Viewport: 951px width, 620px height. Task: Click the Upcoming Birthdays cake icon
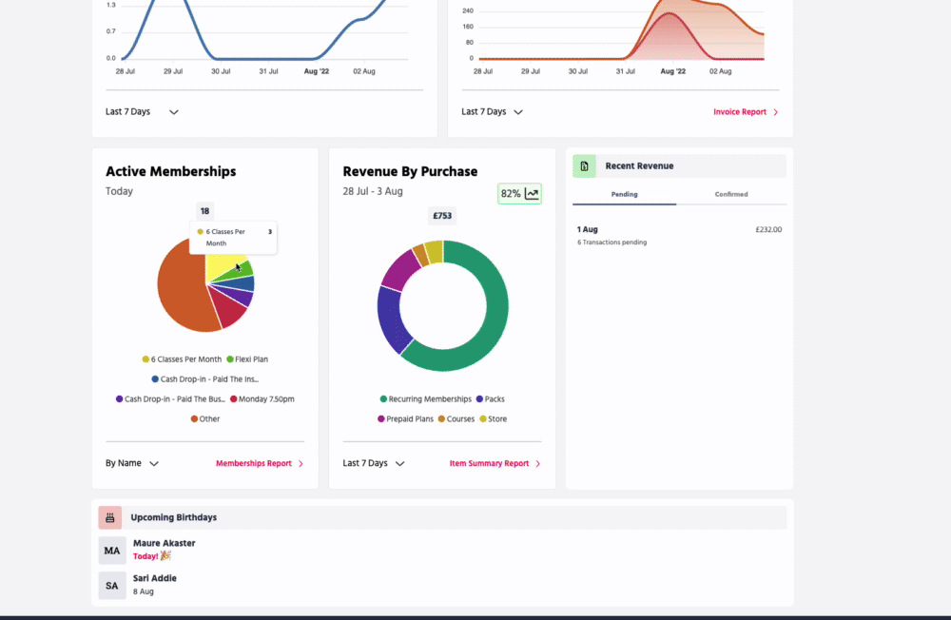point(109,517)
